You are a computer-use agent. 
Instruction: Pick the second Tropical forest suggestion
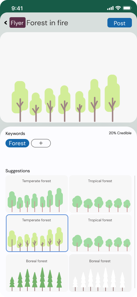pos(100,233)
